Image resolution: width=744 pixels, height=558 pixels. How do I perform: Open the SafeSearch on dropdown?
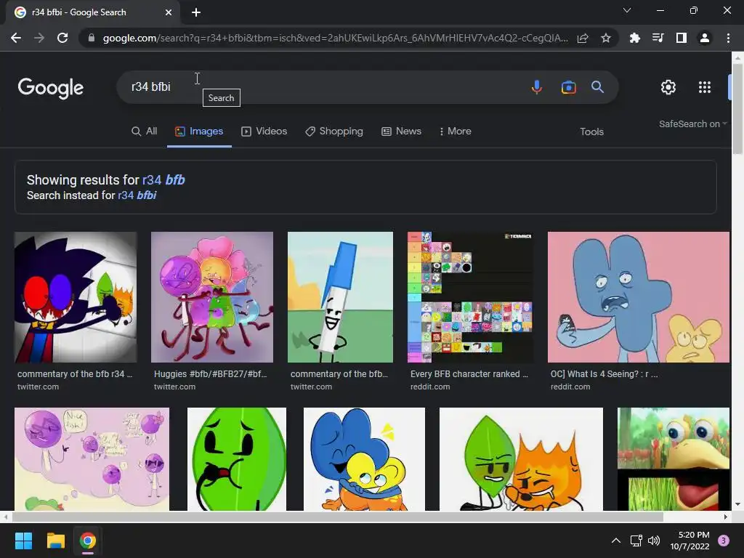pyautogui.click(x=692, y=124)
